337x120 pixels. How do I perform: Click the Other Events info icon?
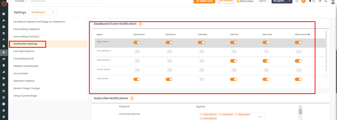pyautogui.click(x=309, y=34)
